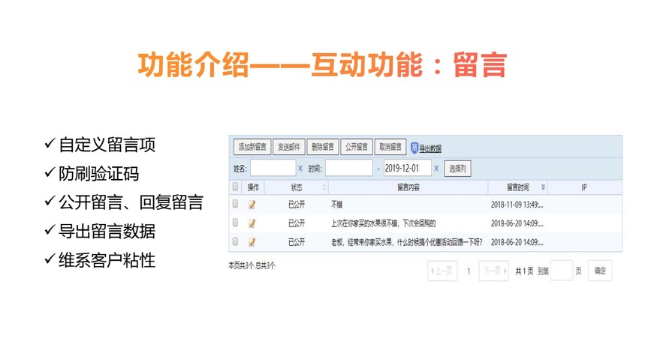Click the shield icon beside 导出数据

(414, 148)
